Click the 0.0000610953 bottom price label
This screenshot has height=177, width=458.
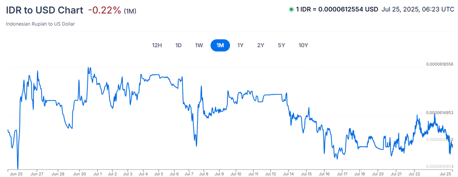point(440,167)
